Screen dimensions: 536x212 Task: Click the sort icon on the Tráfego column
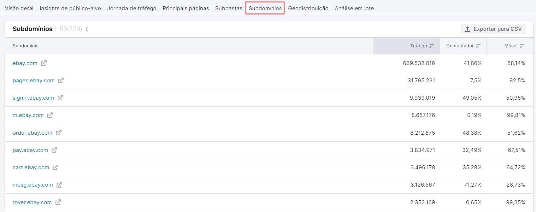pos(432,46)
